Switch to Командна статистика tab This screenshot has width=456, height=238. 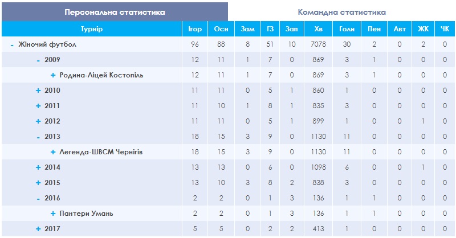tap(341, 12)
